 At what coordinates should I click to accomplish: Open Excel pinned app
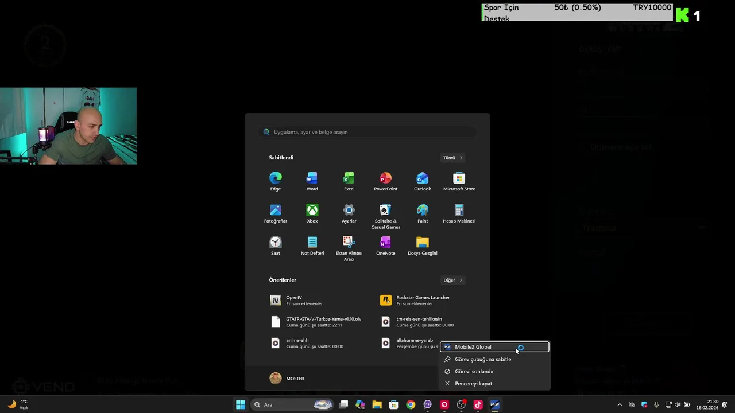349,181
